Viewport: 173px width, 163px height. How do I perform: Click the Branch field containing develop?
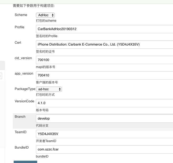coord(104,119)
